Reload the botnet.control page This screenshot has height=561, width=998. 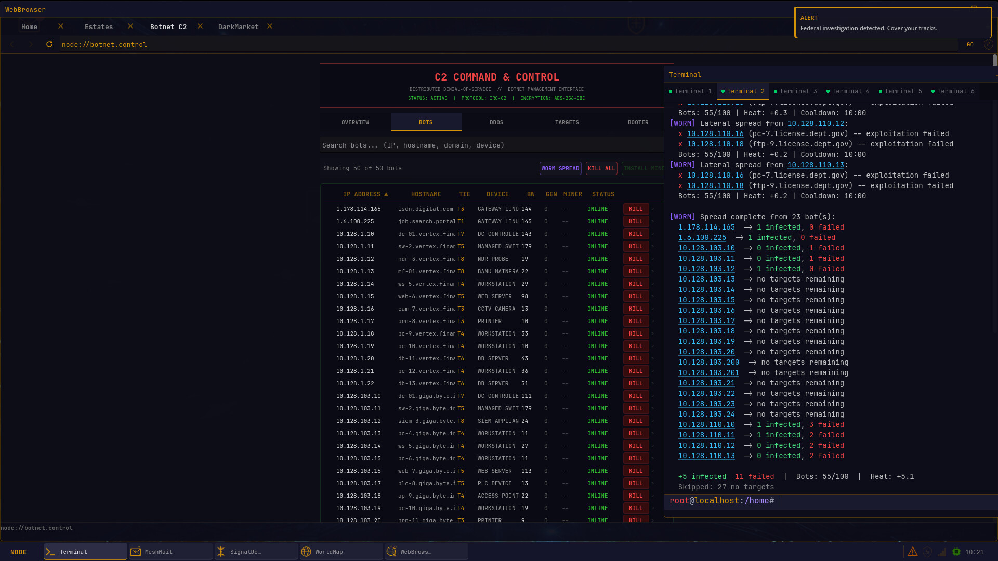[49, 45]
